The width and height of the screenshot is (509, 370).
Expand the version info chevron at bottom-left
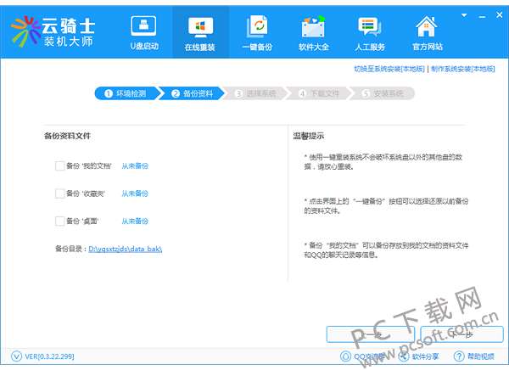(x=17, y=357)
